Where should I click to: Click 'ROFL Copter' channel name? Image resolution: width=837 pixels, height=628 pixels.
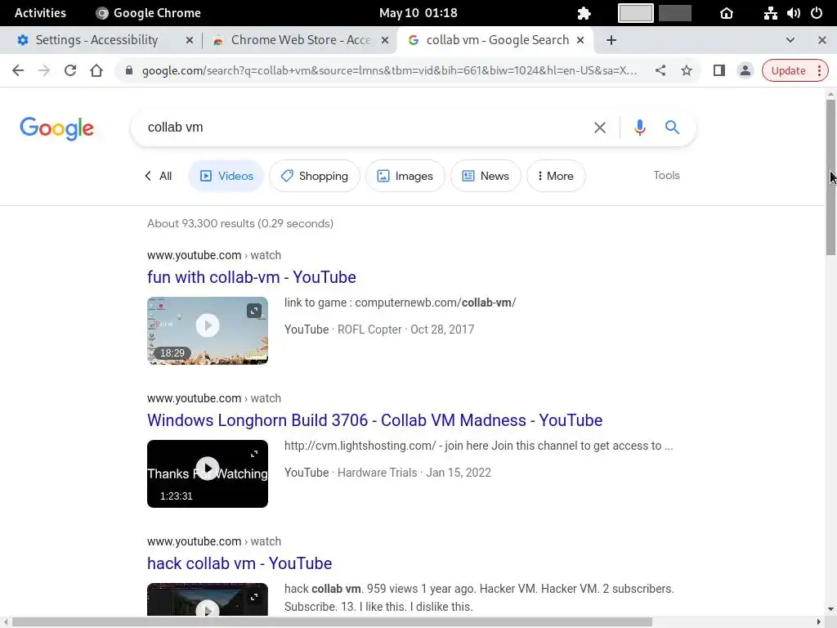369,330
